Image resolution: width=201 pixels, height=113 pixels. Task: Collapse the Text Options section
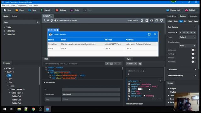[195, 27]
